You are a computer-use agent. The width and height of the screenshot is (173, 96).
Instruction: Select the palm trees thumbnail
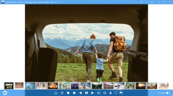pyautogui.click(x=130, y=86)
